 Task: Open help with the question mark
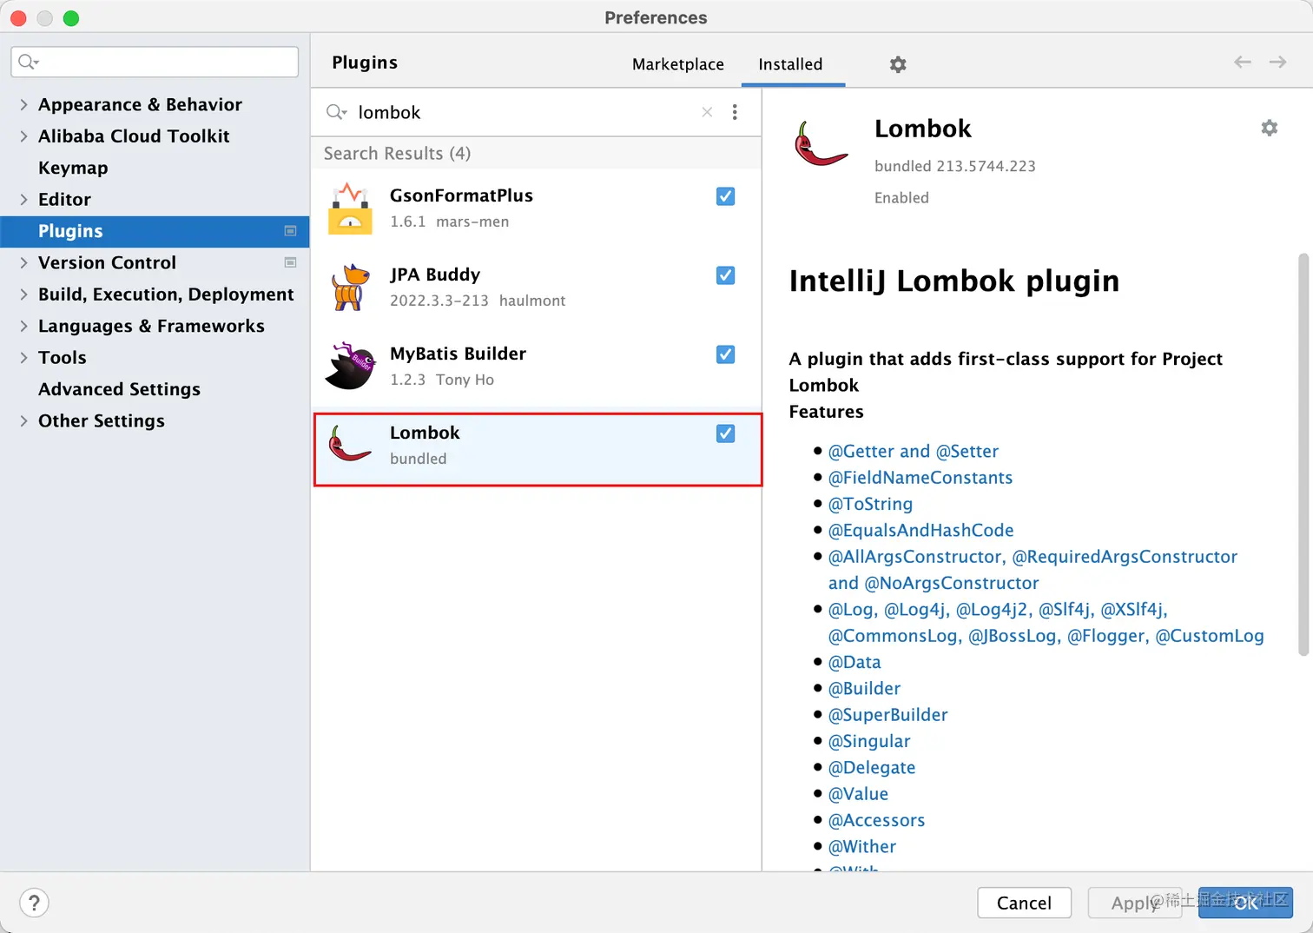pyautogui.click(x=34, y=903)
